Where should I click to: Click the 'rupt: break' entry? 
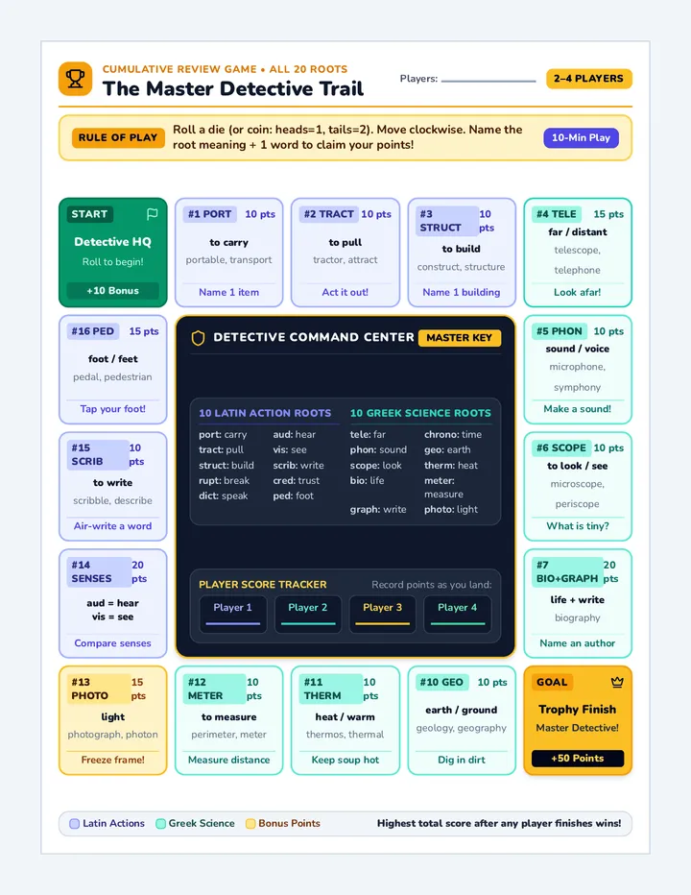pyautogui.click(x=225, y=480)
